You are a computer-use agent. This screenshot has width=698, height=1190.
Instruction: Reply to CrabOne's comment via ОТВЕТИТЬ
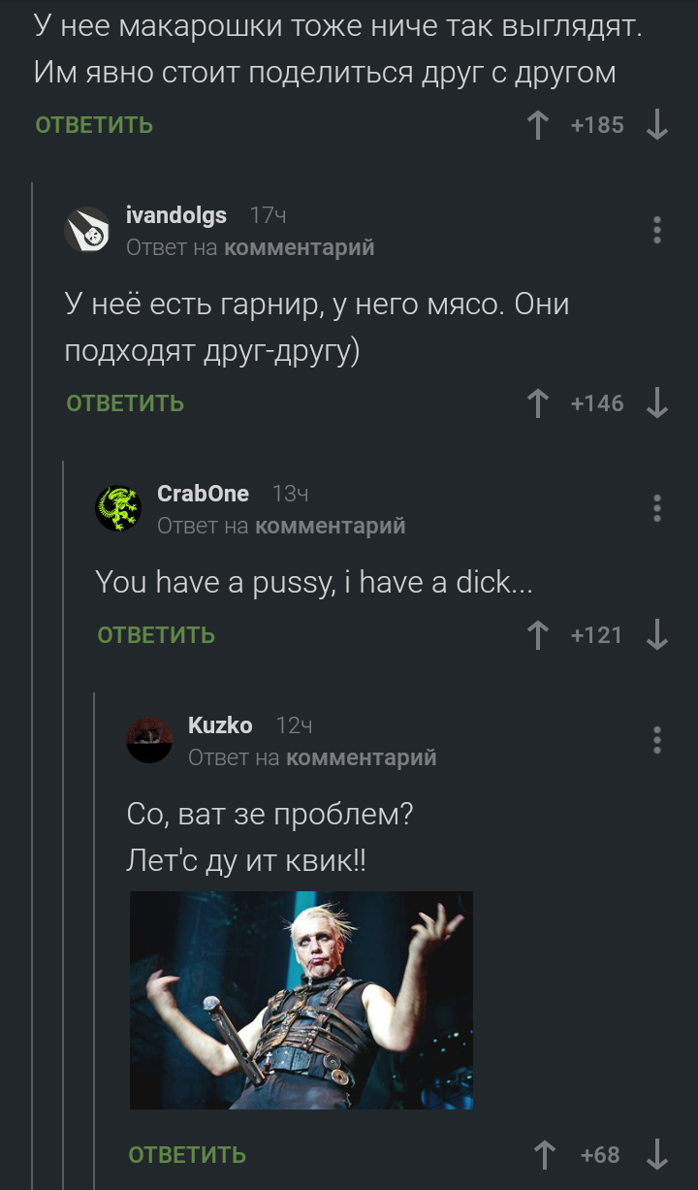click(156, 635)
